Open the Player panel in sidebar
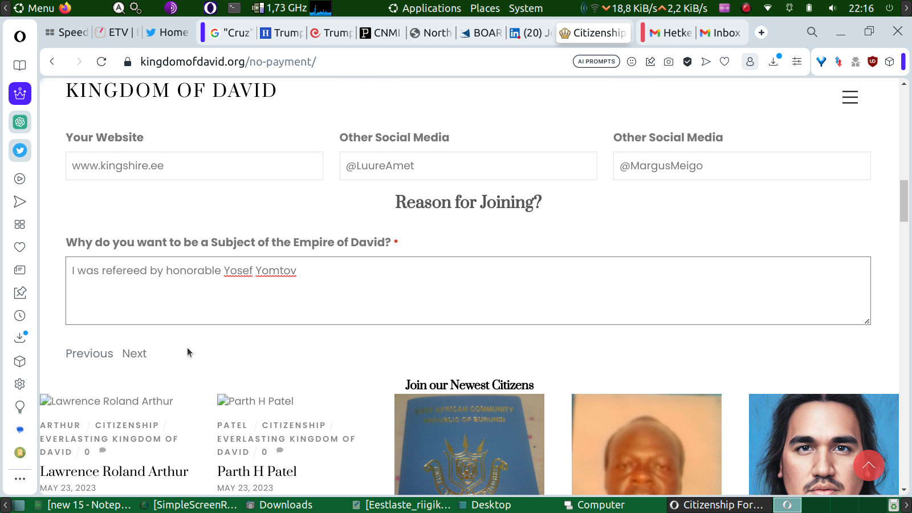 point(20,179)
